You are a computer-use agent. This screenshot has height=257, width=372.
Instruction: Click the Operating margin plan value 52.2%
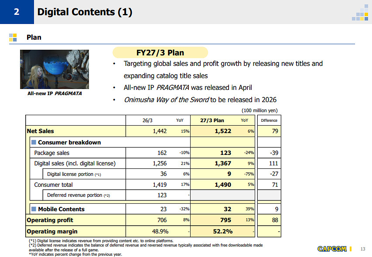223,231
